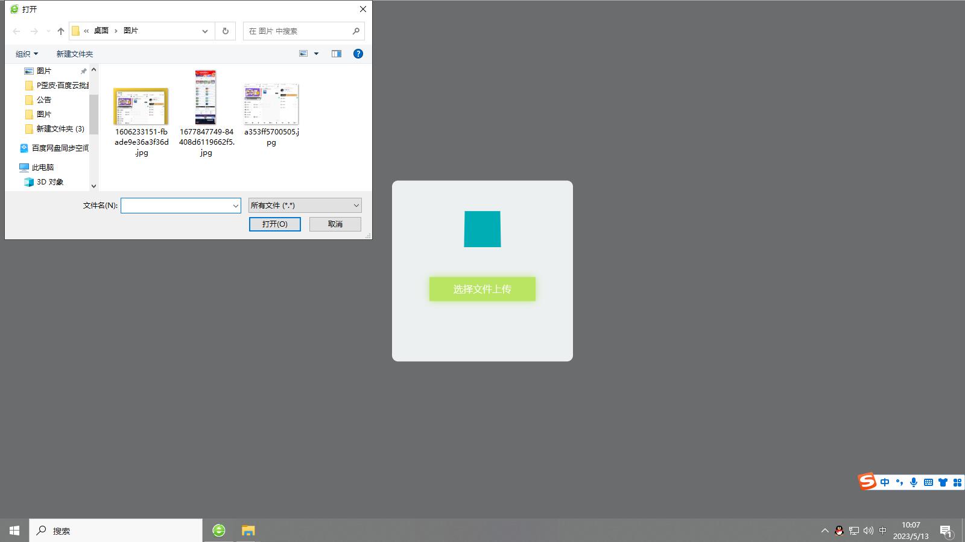Image resolution: width=965 pixels, height=542 pixels.
Task: Click the file name text 1606233151-fbade9e36a3f36d.jpg
Action: click(x=142, y=142)
